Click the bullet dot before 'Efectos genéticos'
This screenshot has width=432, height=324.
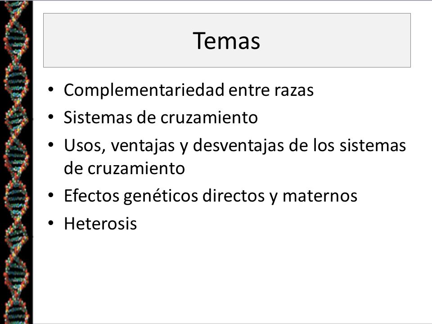click(51, 195)
